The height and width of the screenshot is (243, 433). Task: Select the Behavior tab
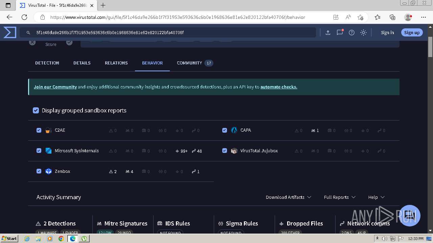(x=152, y=63)
